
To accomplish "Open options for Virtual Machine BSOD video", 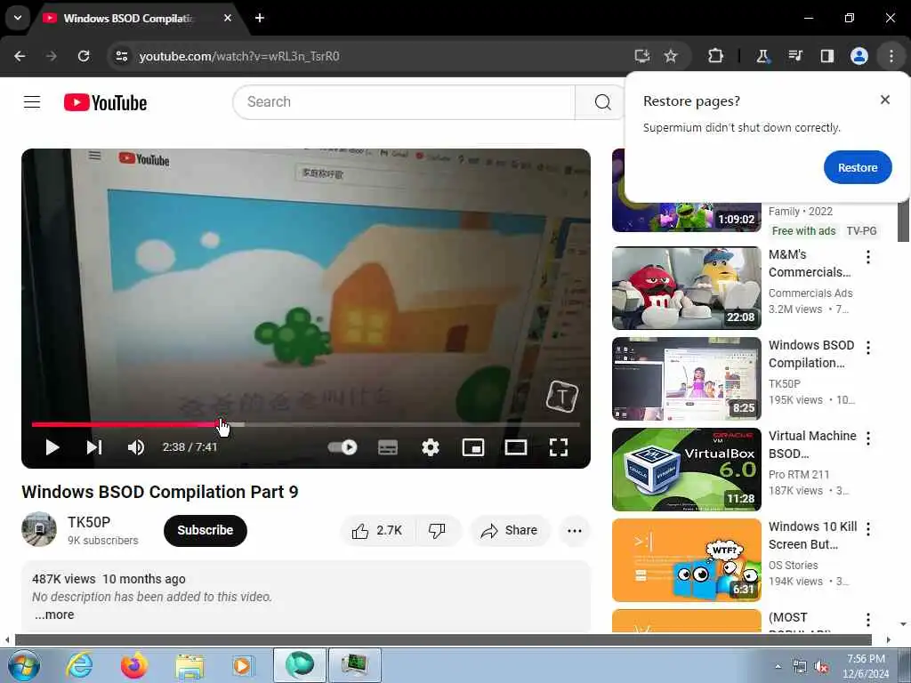I will pyautogui.click(x=868, y=438).
